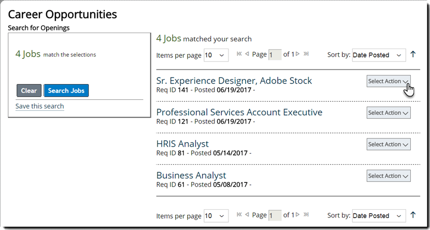The width and height of the screenshot is (430, 230).
Task: Open Select Action for Business Analyst
Action: point(389,176)
